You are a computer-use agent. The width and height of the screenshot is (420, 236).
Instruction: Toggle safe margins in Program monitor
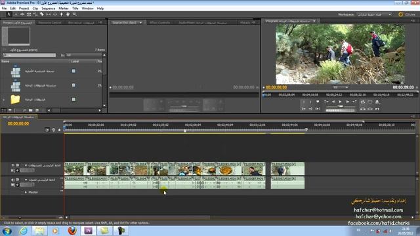click(370, 102)
